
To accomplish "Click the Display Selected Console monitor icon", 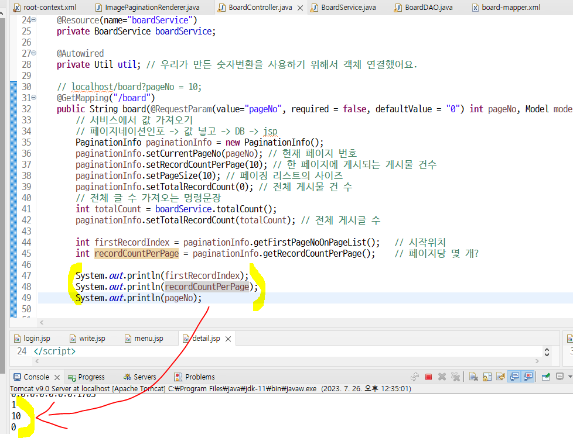I will pyautogui.click(x=560, y=377).
